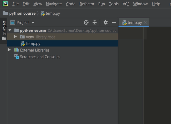
Task: Open the Navigate menu
Action: pyautogui.click(x=54, y=4)
